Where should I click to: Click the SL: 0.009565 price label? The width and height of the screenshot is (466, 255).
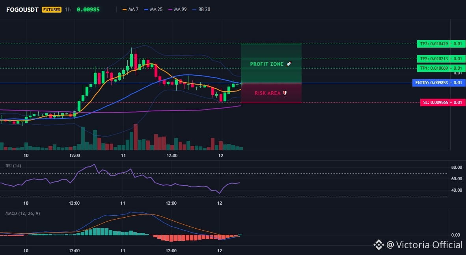point(435,102)
